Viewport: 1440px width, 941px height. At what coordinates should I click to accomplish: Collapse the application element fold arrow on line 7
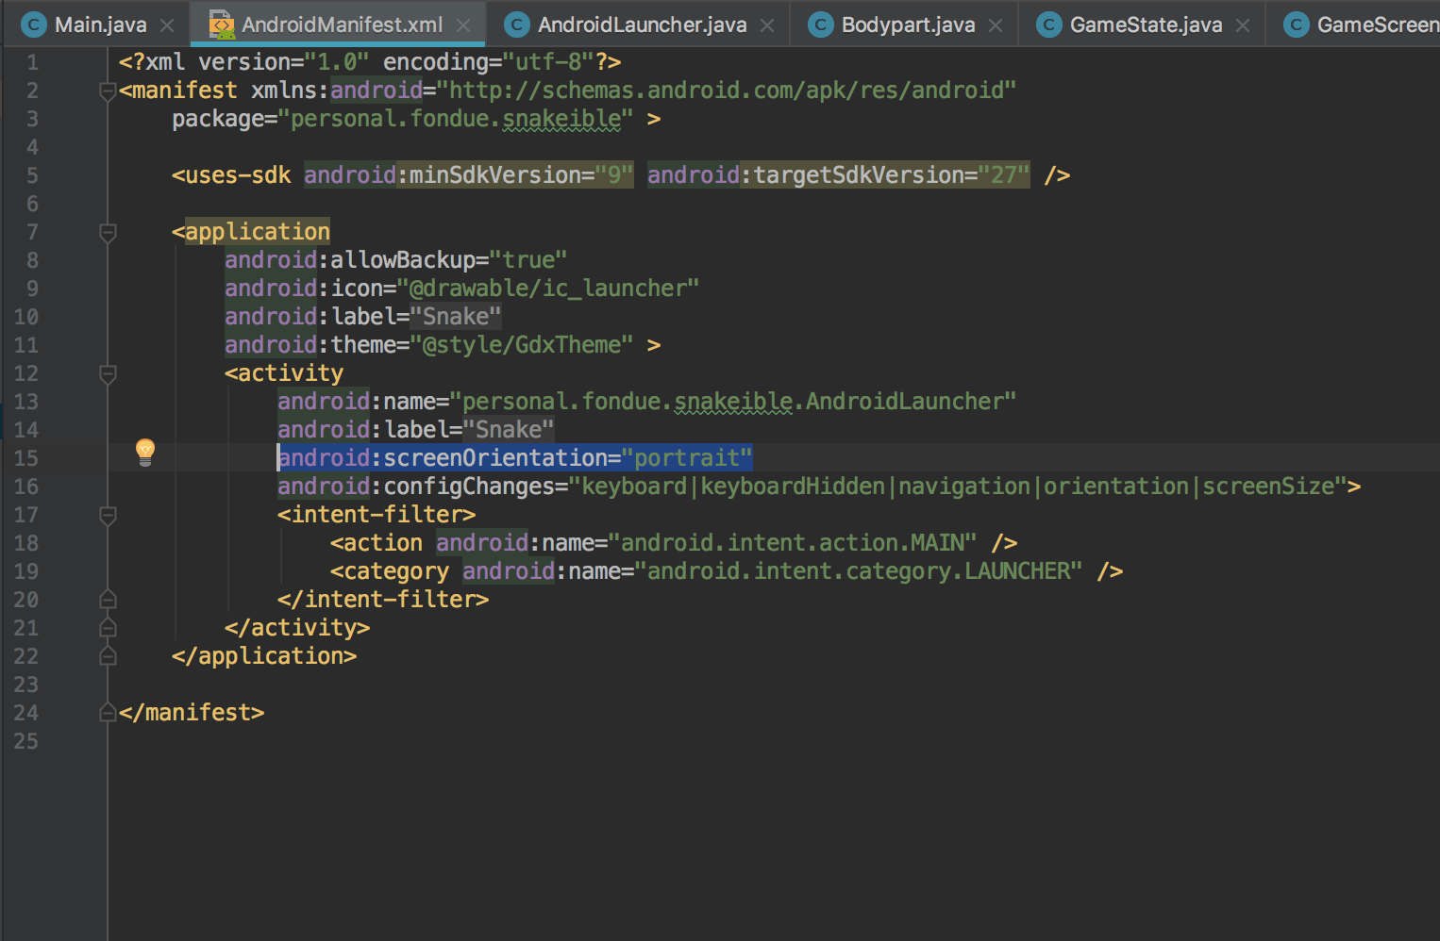pyautogui.click(x=107, y=232)
